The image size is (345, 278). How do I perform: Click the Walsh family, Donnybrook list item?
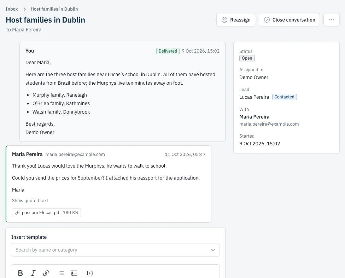[x=61, y=112]
